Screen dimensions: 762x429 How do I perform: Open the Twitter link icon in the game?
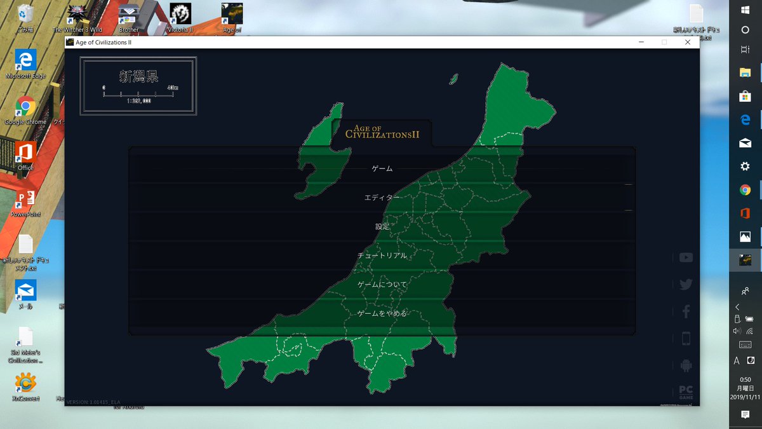click(x=686, y=285)
